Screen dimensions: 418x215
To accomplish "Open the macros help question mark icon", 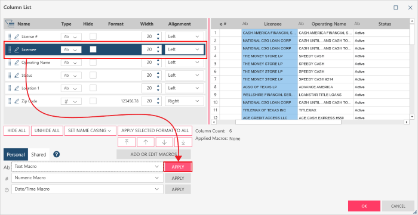I will pos(56,154).
